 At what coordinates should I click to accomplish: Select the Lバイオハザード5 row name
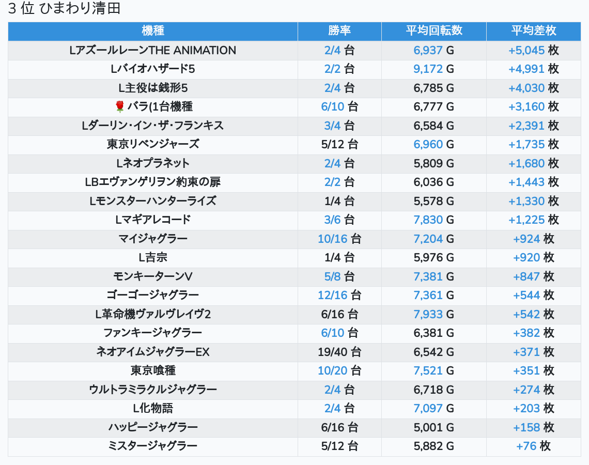coord(153,69)
